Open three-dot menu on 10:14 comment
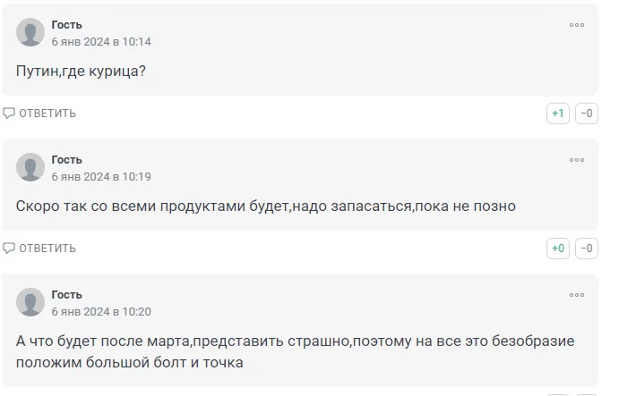 point(577,25)
